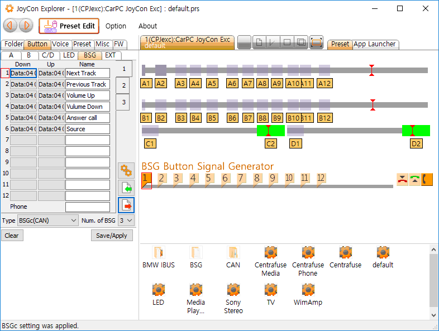Select the Centrafuse Phone preset
The height and width of the screenshot is (331, 439).
(308, 261)
